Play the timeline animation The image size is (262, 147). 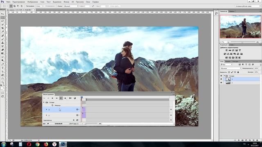(x=52, y=98)
